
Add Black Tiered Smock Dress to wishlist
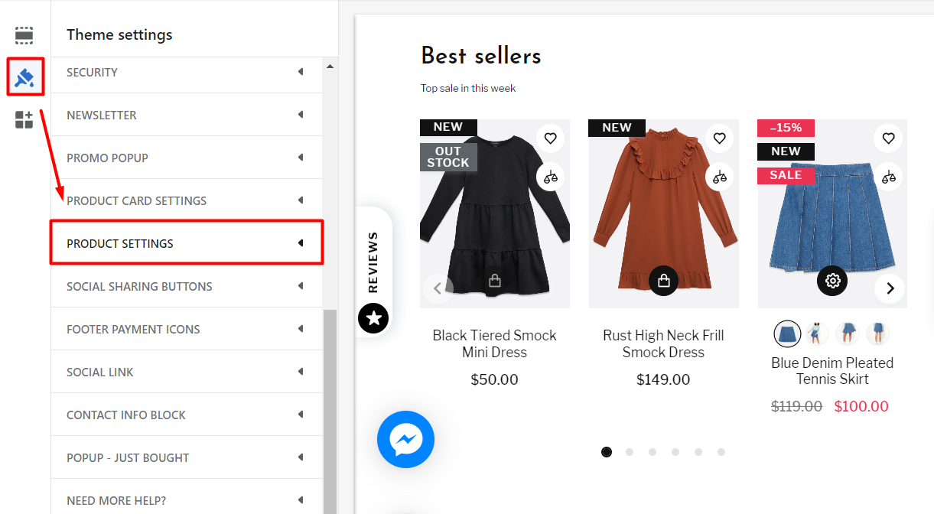pyautogui.click(x=550, y=138)
